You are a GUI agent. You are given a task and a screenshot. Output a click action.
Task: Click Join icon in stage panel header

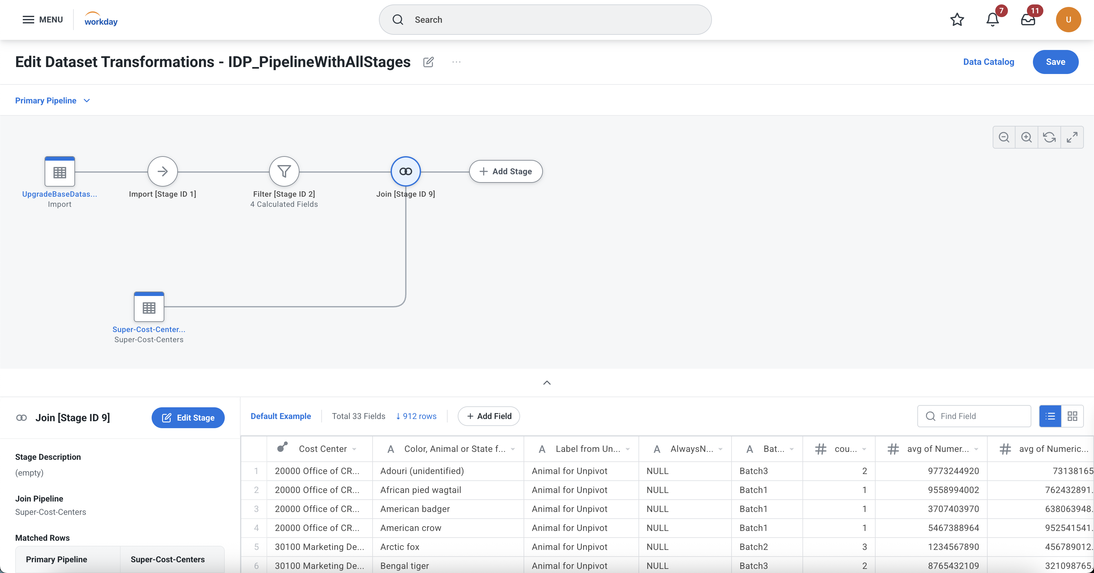click(22, 418)
